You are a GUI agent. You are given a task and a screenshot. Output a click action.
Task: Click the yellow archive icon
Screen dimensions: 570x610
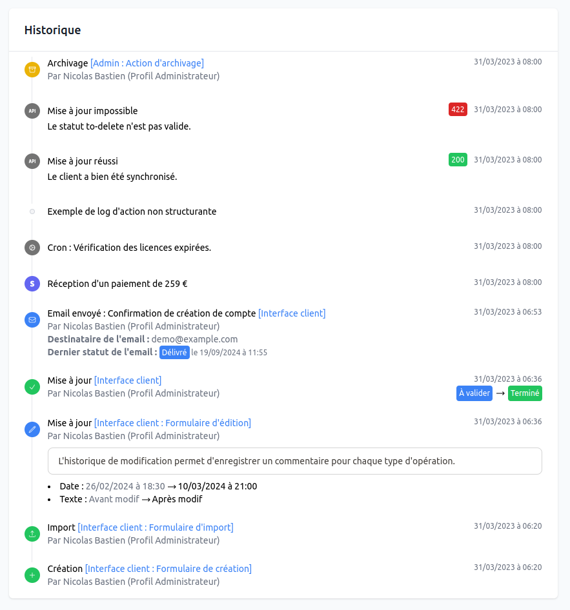coord(32,70)
